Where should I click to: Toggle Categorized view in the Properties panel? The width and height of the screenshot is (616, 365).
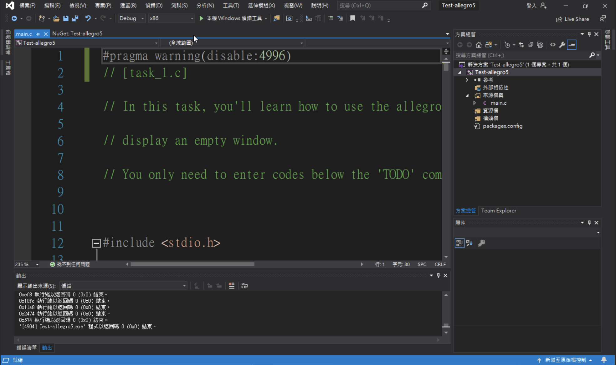459,243
